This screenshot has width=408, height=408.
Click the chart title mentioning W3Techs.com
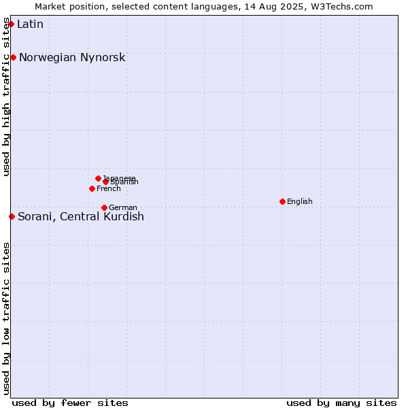point(204,7)
